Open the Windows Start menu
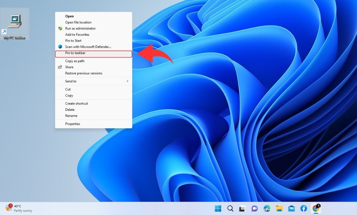 (x=218, y=208)
